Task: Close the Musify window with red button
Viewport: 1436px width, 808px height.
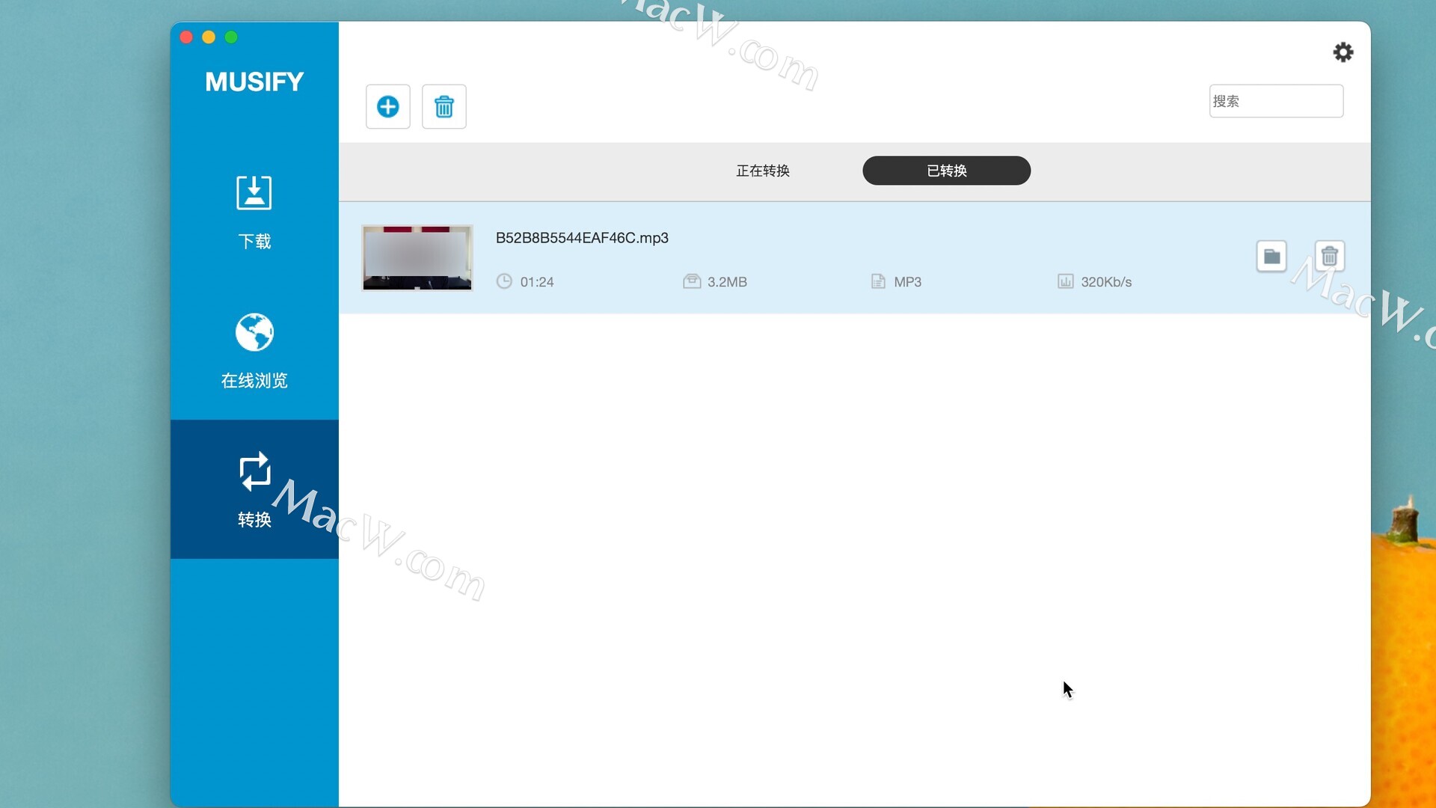Action: click(x=187, y=37)
